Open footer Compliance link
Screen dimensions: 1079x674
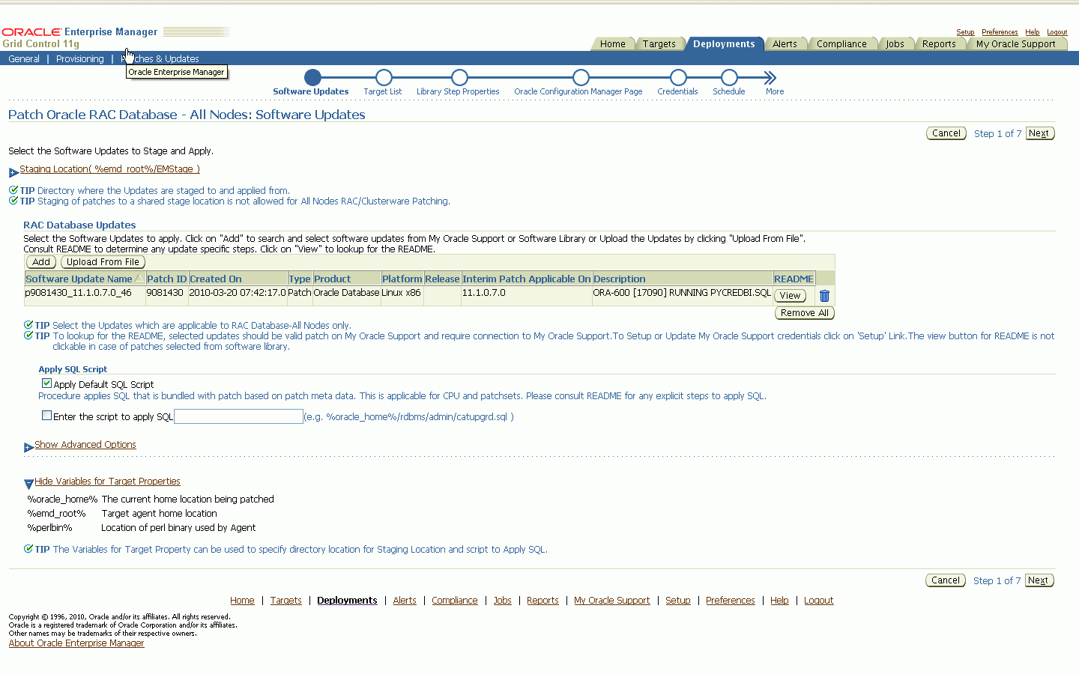pyautogui.click(x=454, y=601)
